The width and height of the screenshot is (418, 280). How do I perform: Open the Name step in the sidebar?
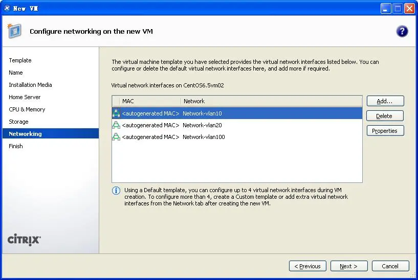tap(16, 73)
